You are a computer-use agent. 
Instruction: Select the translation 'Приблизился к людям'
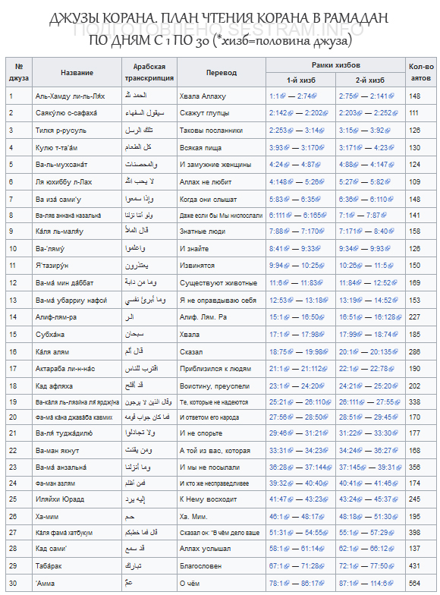point(215,369)
